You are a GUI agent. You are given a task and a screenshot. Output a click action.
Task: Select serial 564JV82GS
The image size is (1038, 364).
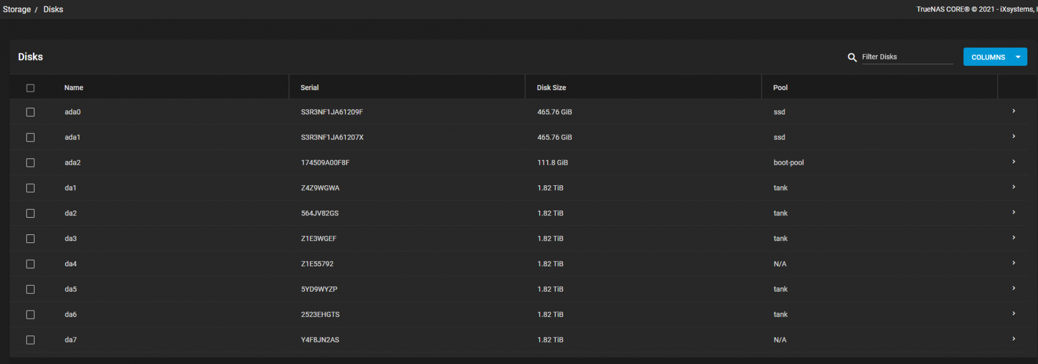point(320,213)
